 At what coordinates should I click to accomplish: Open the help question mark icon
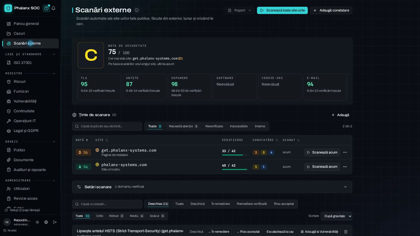[x=46, y=8]
